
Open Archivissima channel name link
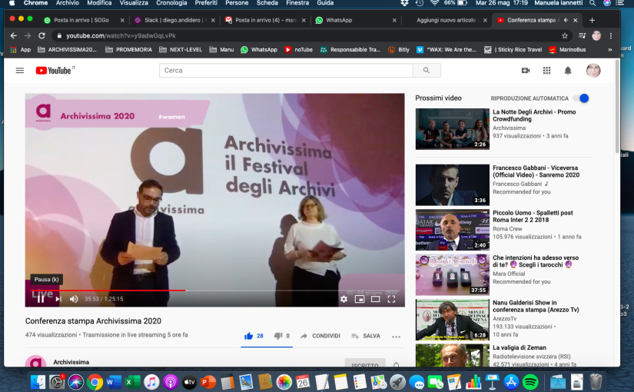(x=71, y=362)
